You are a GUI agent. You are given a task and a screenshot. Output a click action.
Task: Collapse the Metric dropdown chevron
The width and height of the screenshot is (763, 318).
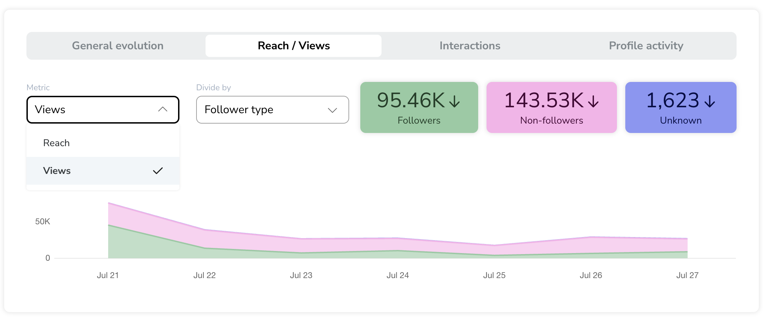coord(163,109)
